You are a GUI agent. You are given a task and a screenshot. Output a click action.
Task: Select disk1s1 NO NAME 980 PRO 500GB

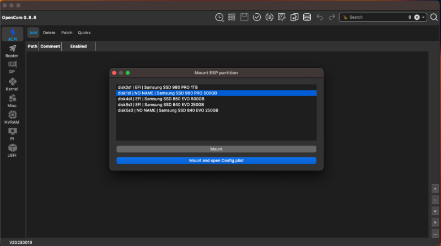pyautogui.click(x=216, y=93)
